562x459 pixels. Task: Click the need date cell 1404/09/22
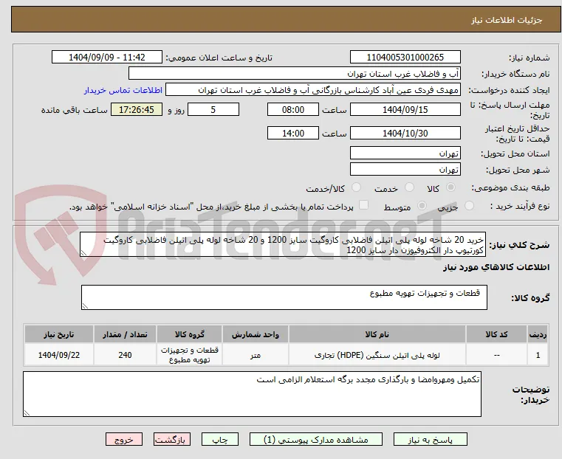point(59,355)
